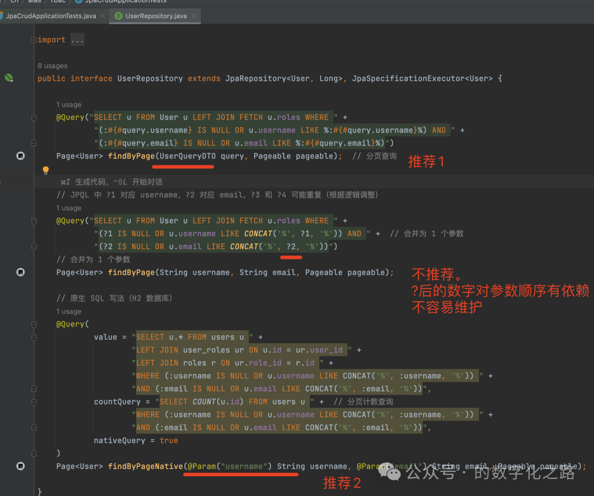Click the folded '...' import placeholder
The image size is (594, 496).
point(78,40)
